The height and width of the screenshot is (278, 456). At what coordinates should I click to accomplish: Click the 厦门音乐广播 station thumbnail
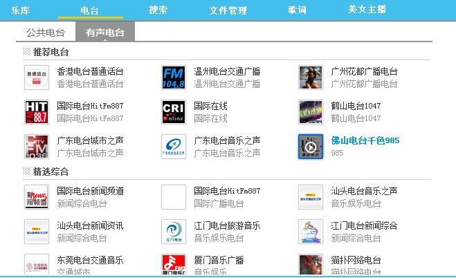point(173,265)
